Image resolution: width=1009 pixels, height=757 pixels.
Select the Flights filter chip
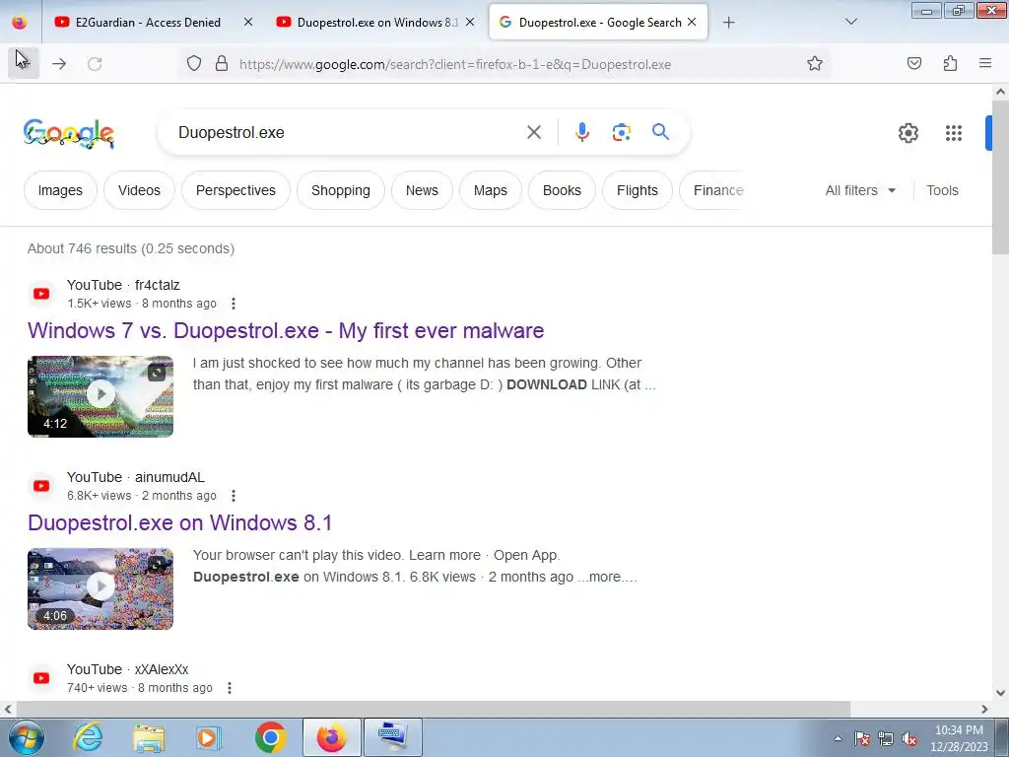638,190
